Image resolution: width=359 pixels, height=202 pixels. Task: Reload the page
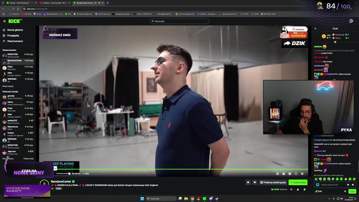pyautogui.click(x=13, y=9)
